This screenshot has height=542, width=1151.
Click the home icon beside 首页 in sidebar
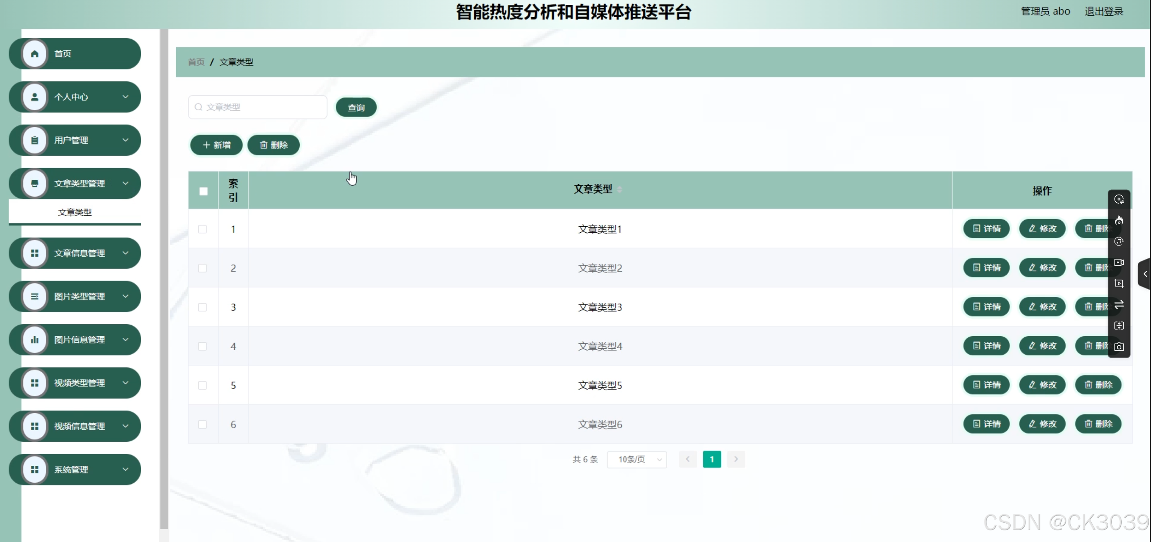tap(35, 53)
